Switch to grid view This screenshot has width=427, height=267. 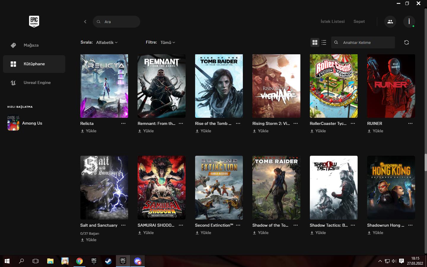click(315, 42)
